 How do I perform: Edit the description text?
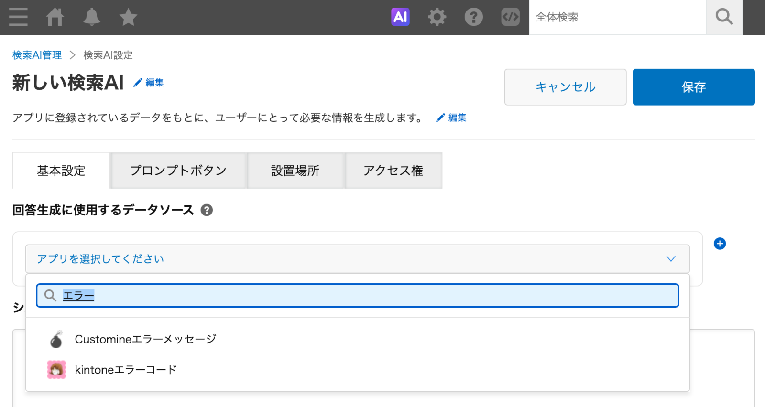(451, 118)
